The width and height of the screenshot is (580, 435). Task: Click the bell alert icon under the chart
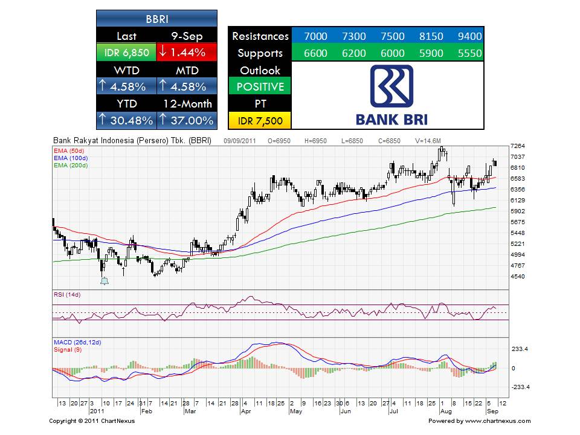[x=105, y=282]
